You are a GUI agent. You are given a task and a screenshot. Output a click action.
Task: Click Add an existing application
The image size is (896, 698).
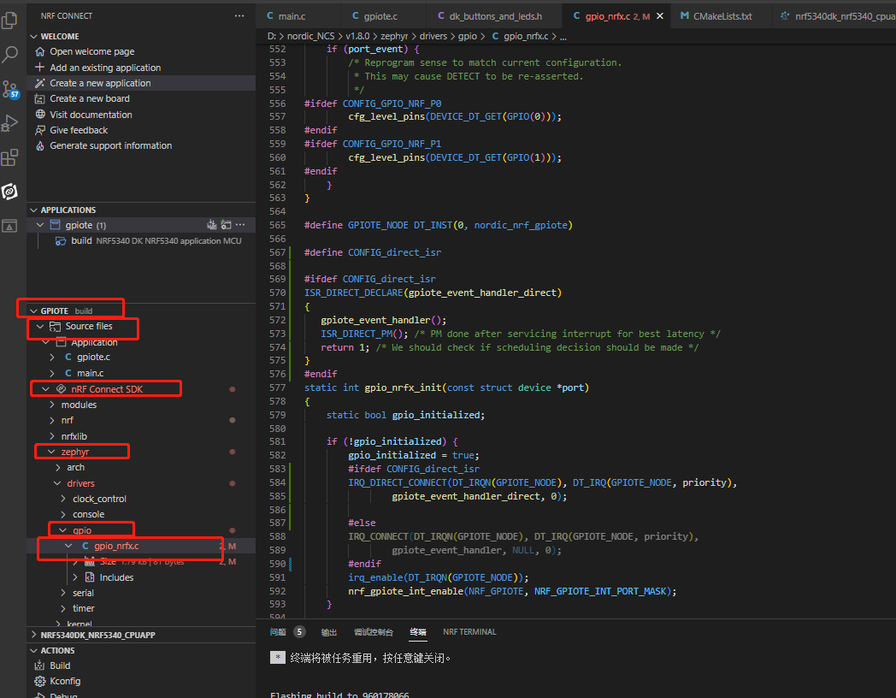[x=105, y=68]
